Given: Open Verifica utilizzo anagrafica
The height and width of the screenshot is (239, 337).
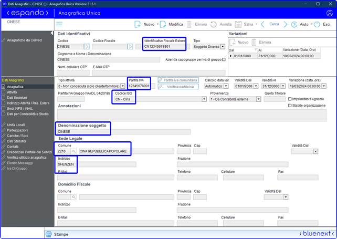Looking at the screenshot, I should point(27,158).
